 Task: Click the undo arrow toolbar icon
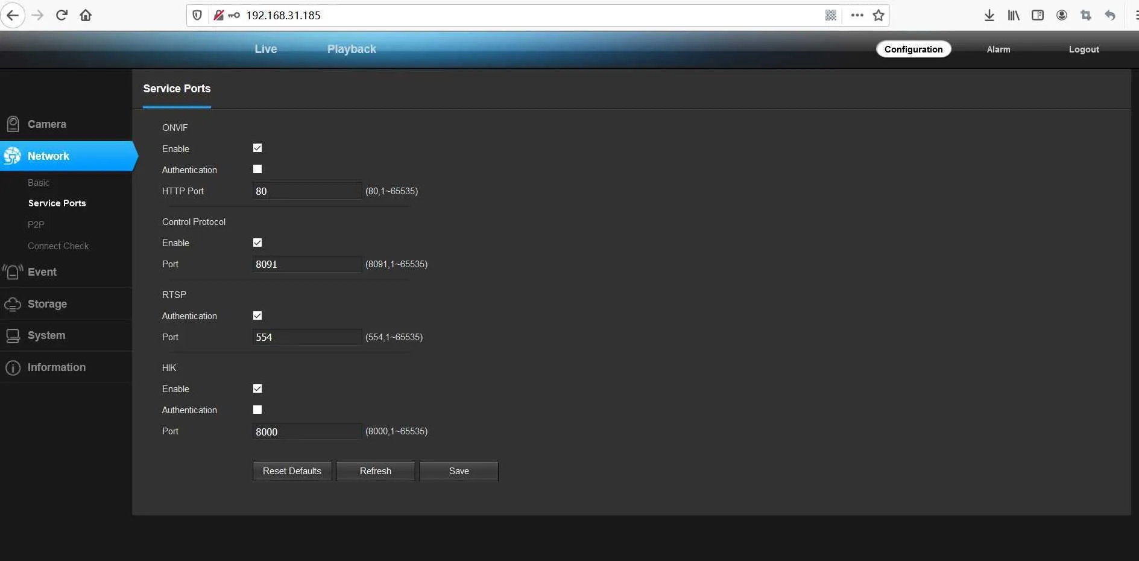1110,15
